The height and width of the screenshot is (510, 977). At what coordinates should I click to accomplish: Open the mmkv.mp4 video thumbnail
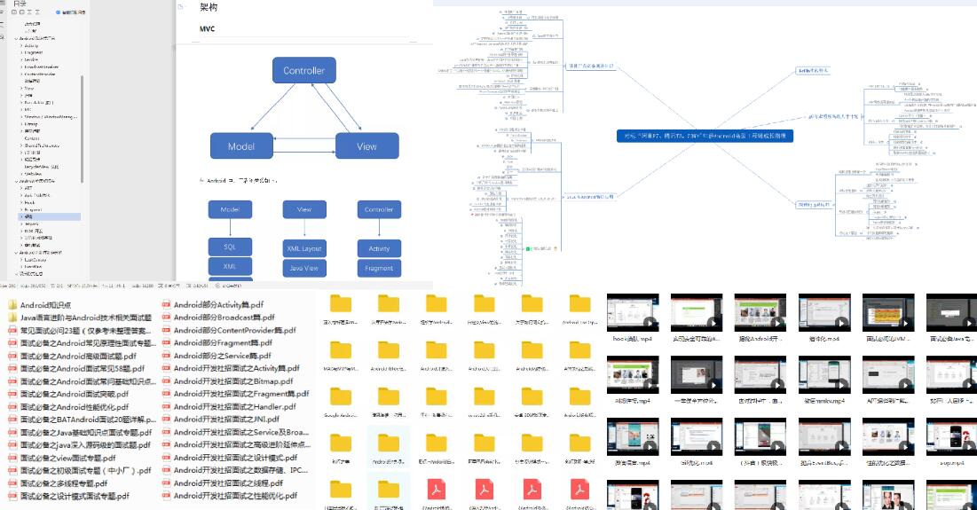[x=824, y=374]
